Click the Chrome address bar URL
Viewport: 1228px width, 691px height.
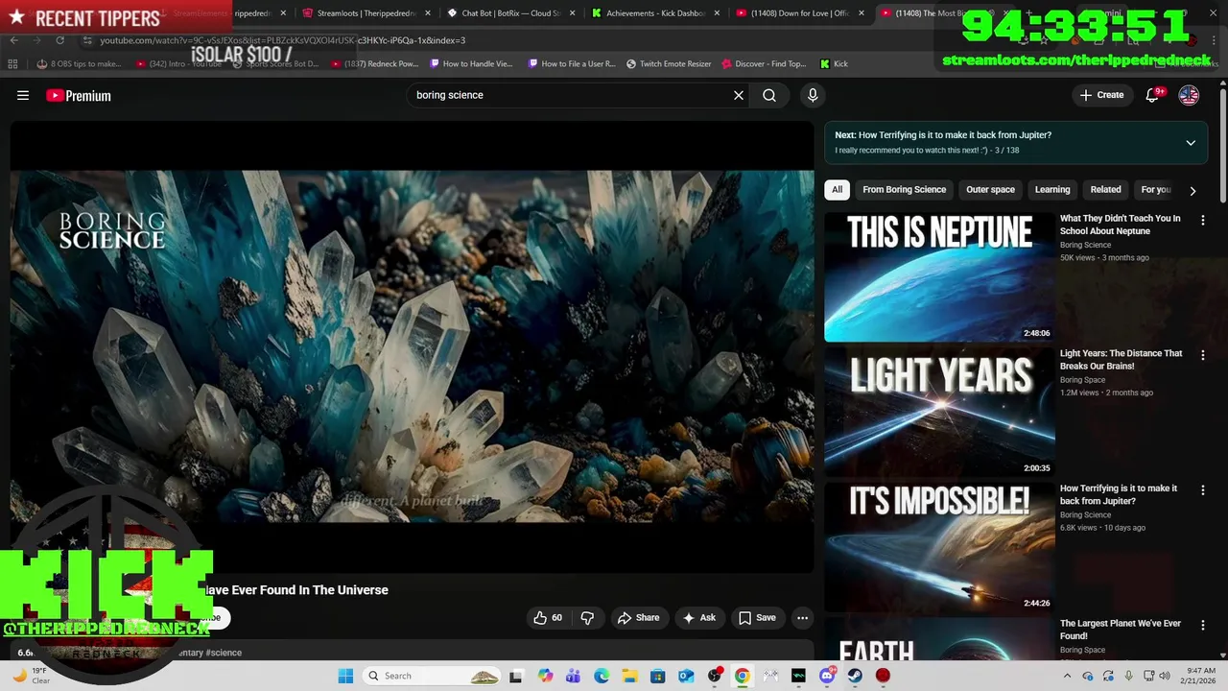pos(283,40)
